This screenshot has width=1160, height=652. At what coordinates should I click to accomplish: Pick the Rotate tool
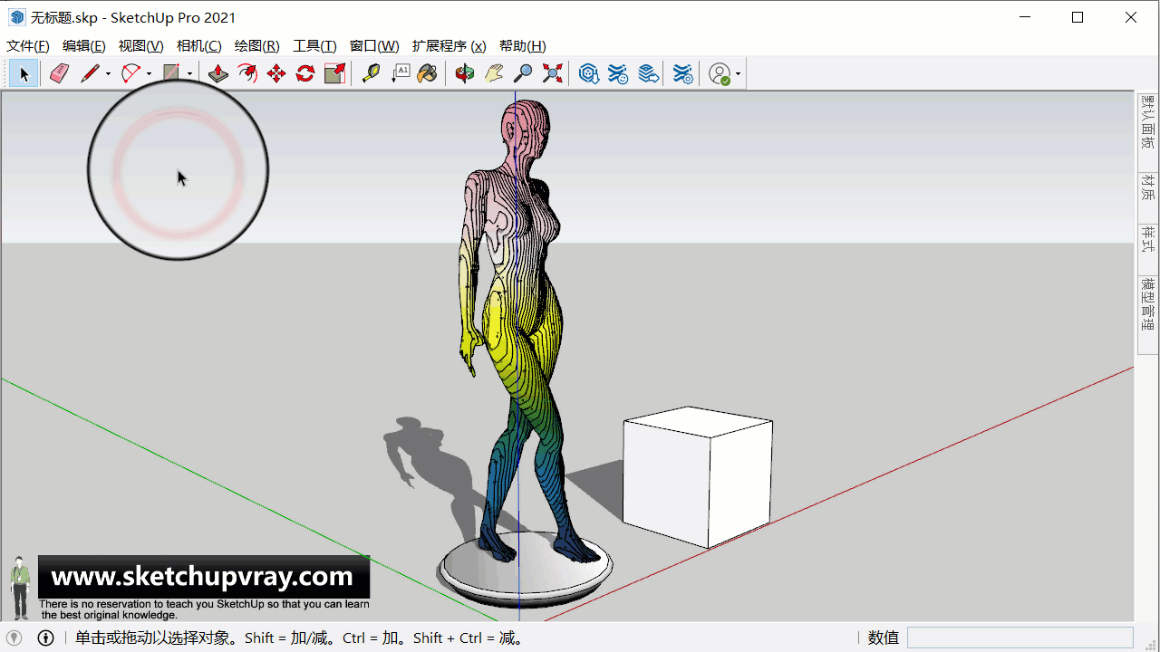tap(305, 73)
